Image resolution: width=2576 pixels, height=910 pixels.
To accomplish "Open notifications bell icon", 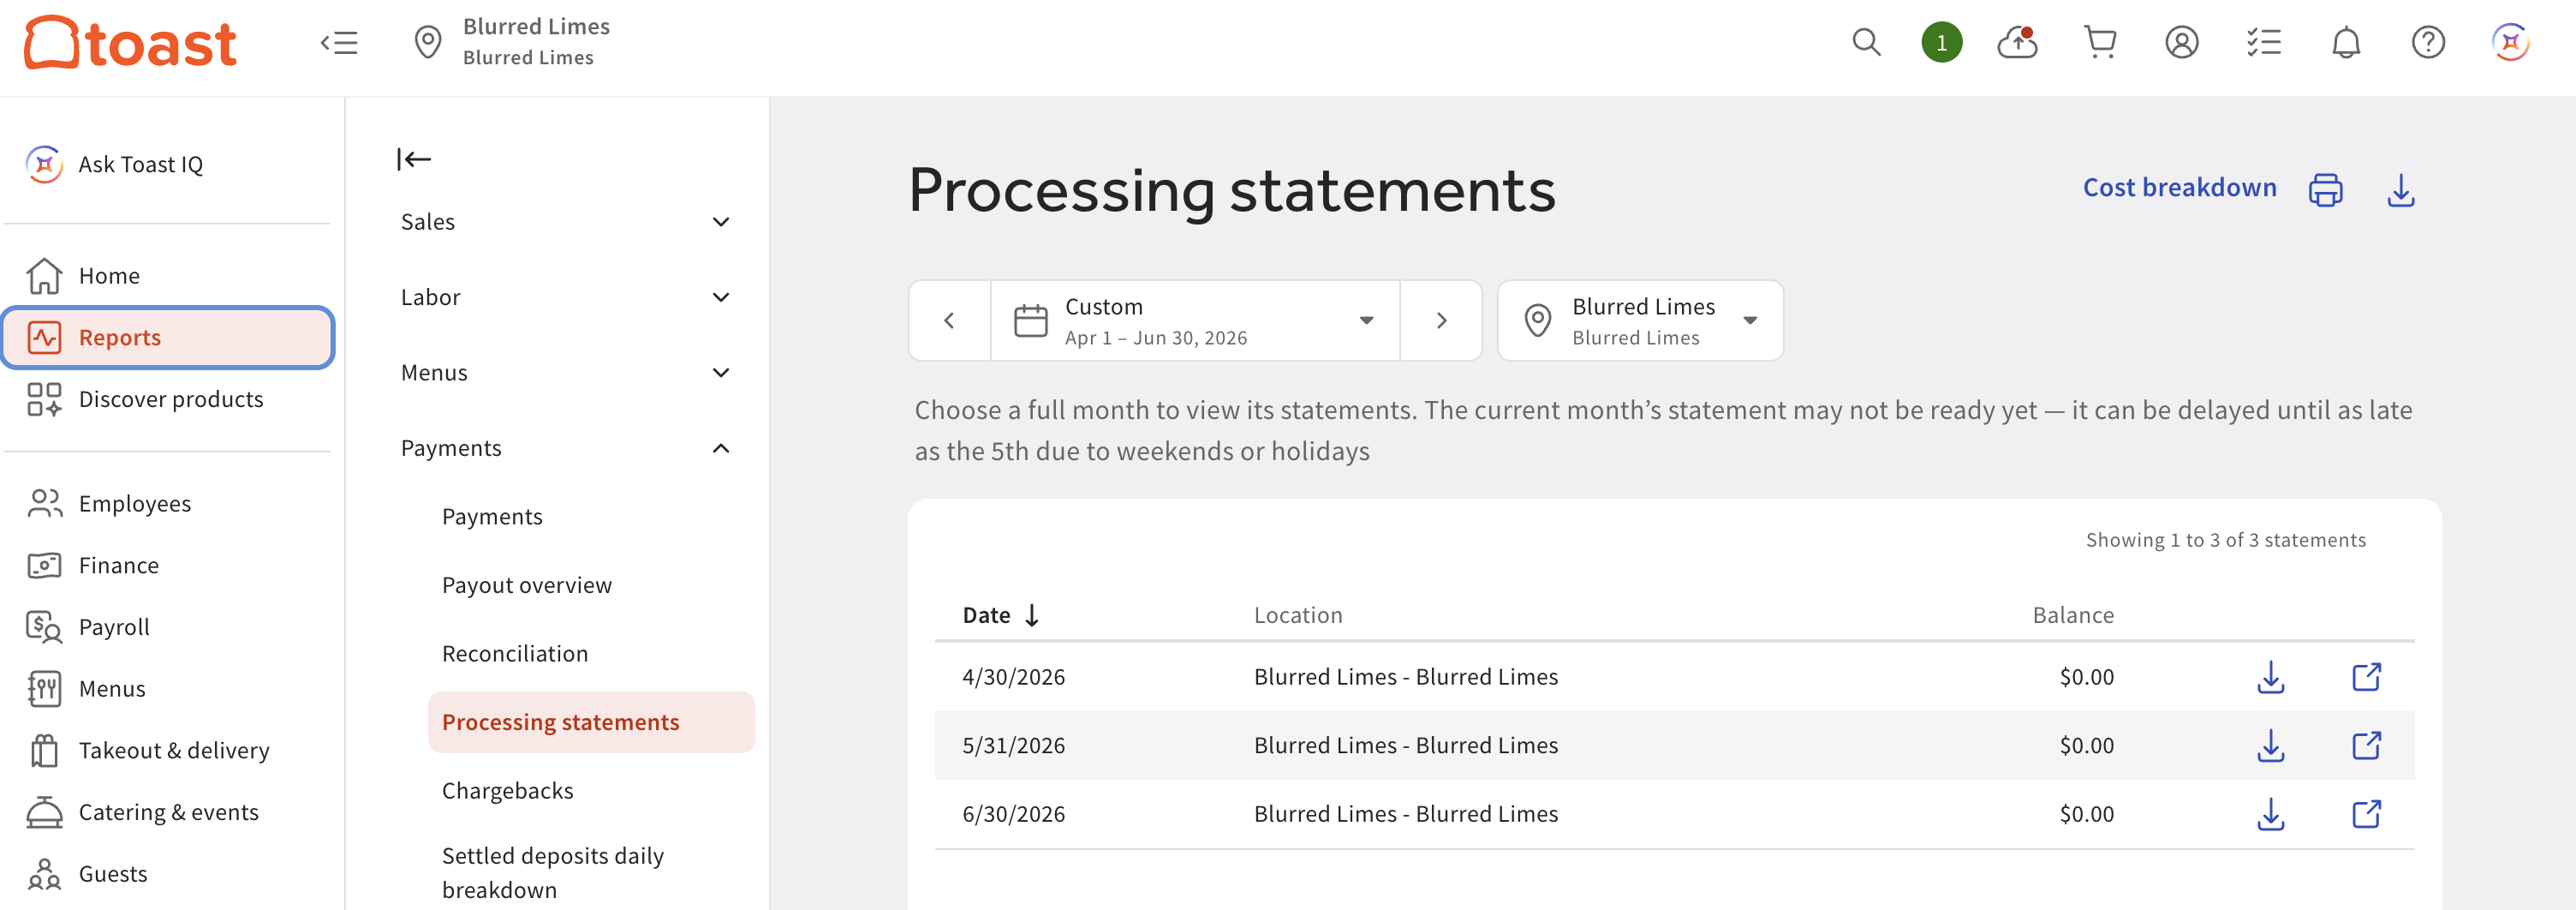I will coord(2345,42).
